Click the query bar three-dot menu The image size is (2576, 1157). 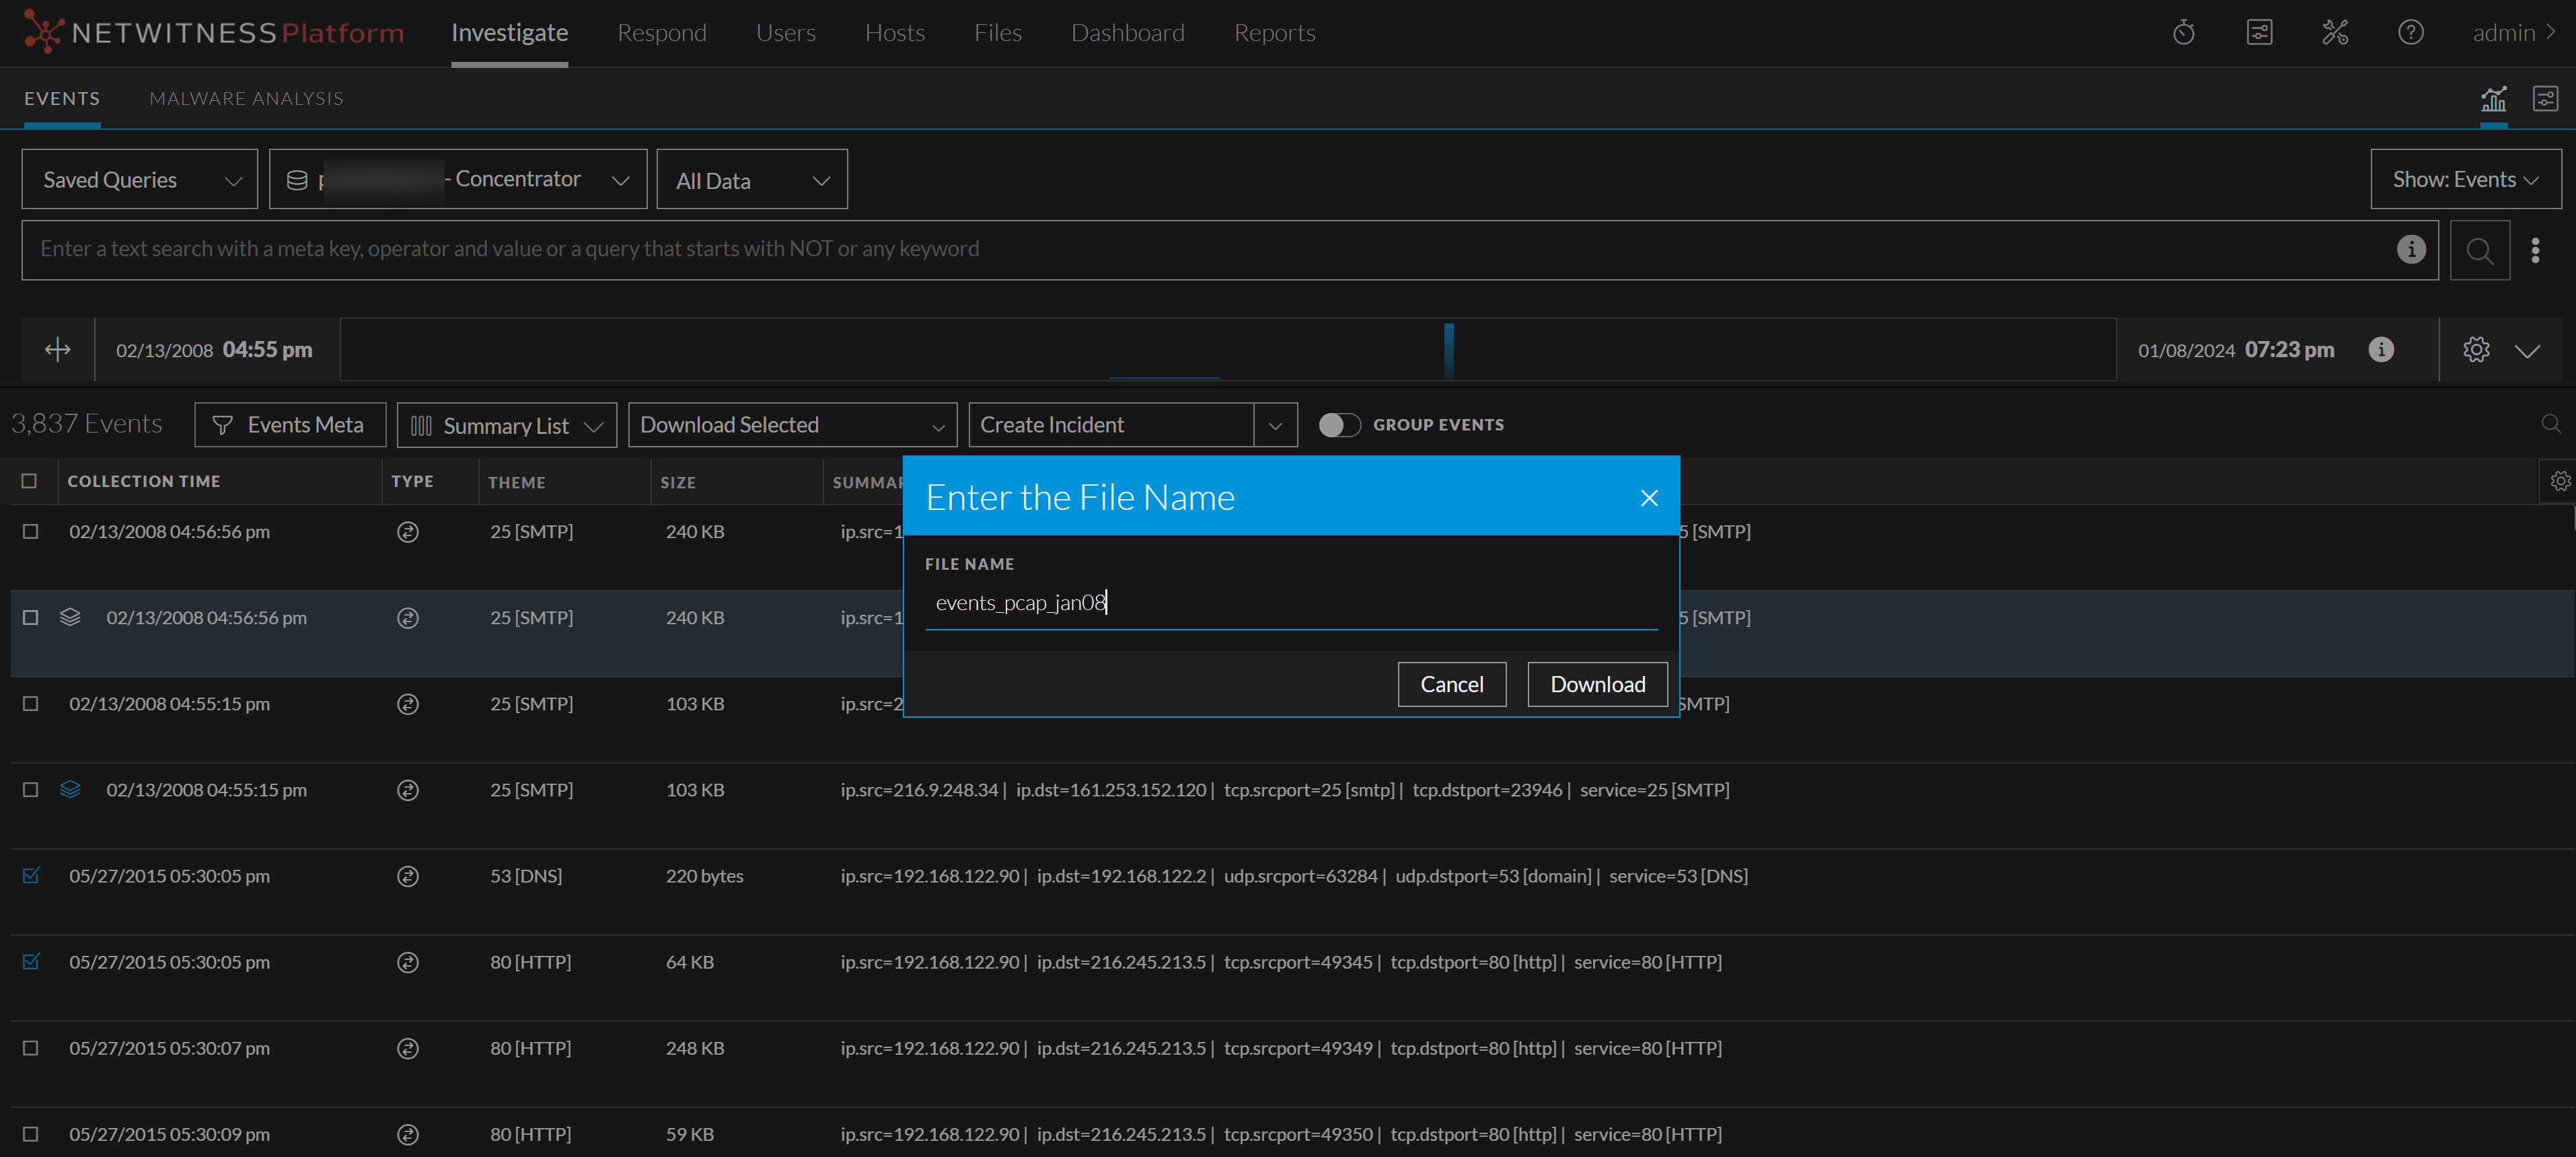[2535, 250]
